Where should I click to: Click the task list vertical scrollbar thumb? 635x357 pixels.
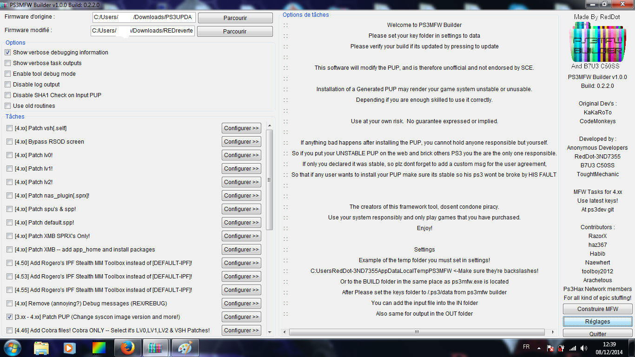tap(270, 179)
